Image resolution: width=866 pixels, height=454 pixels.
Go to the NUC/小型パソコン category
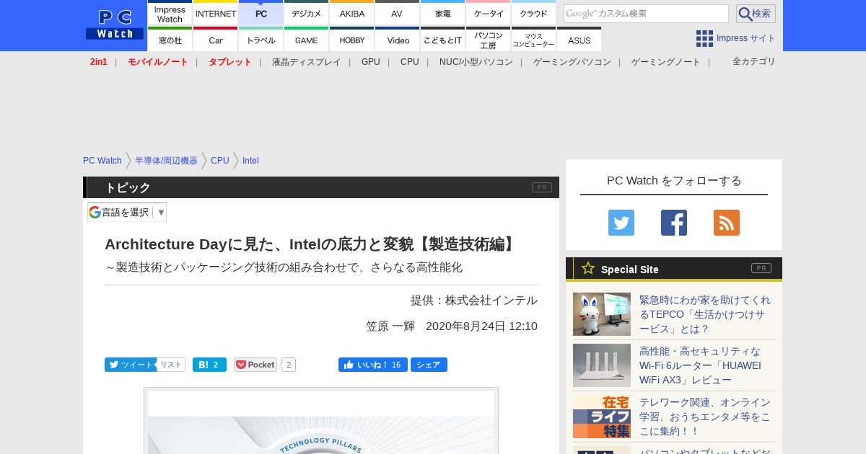click(x=476, y=62)
